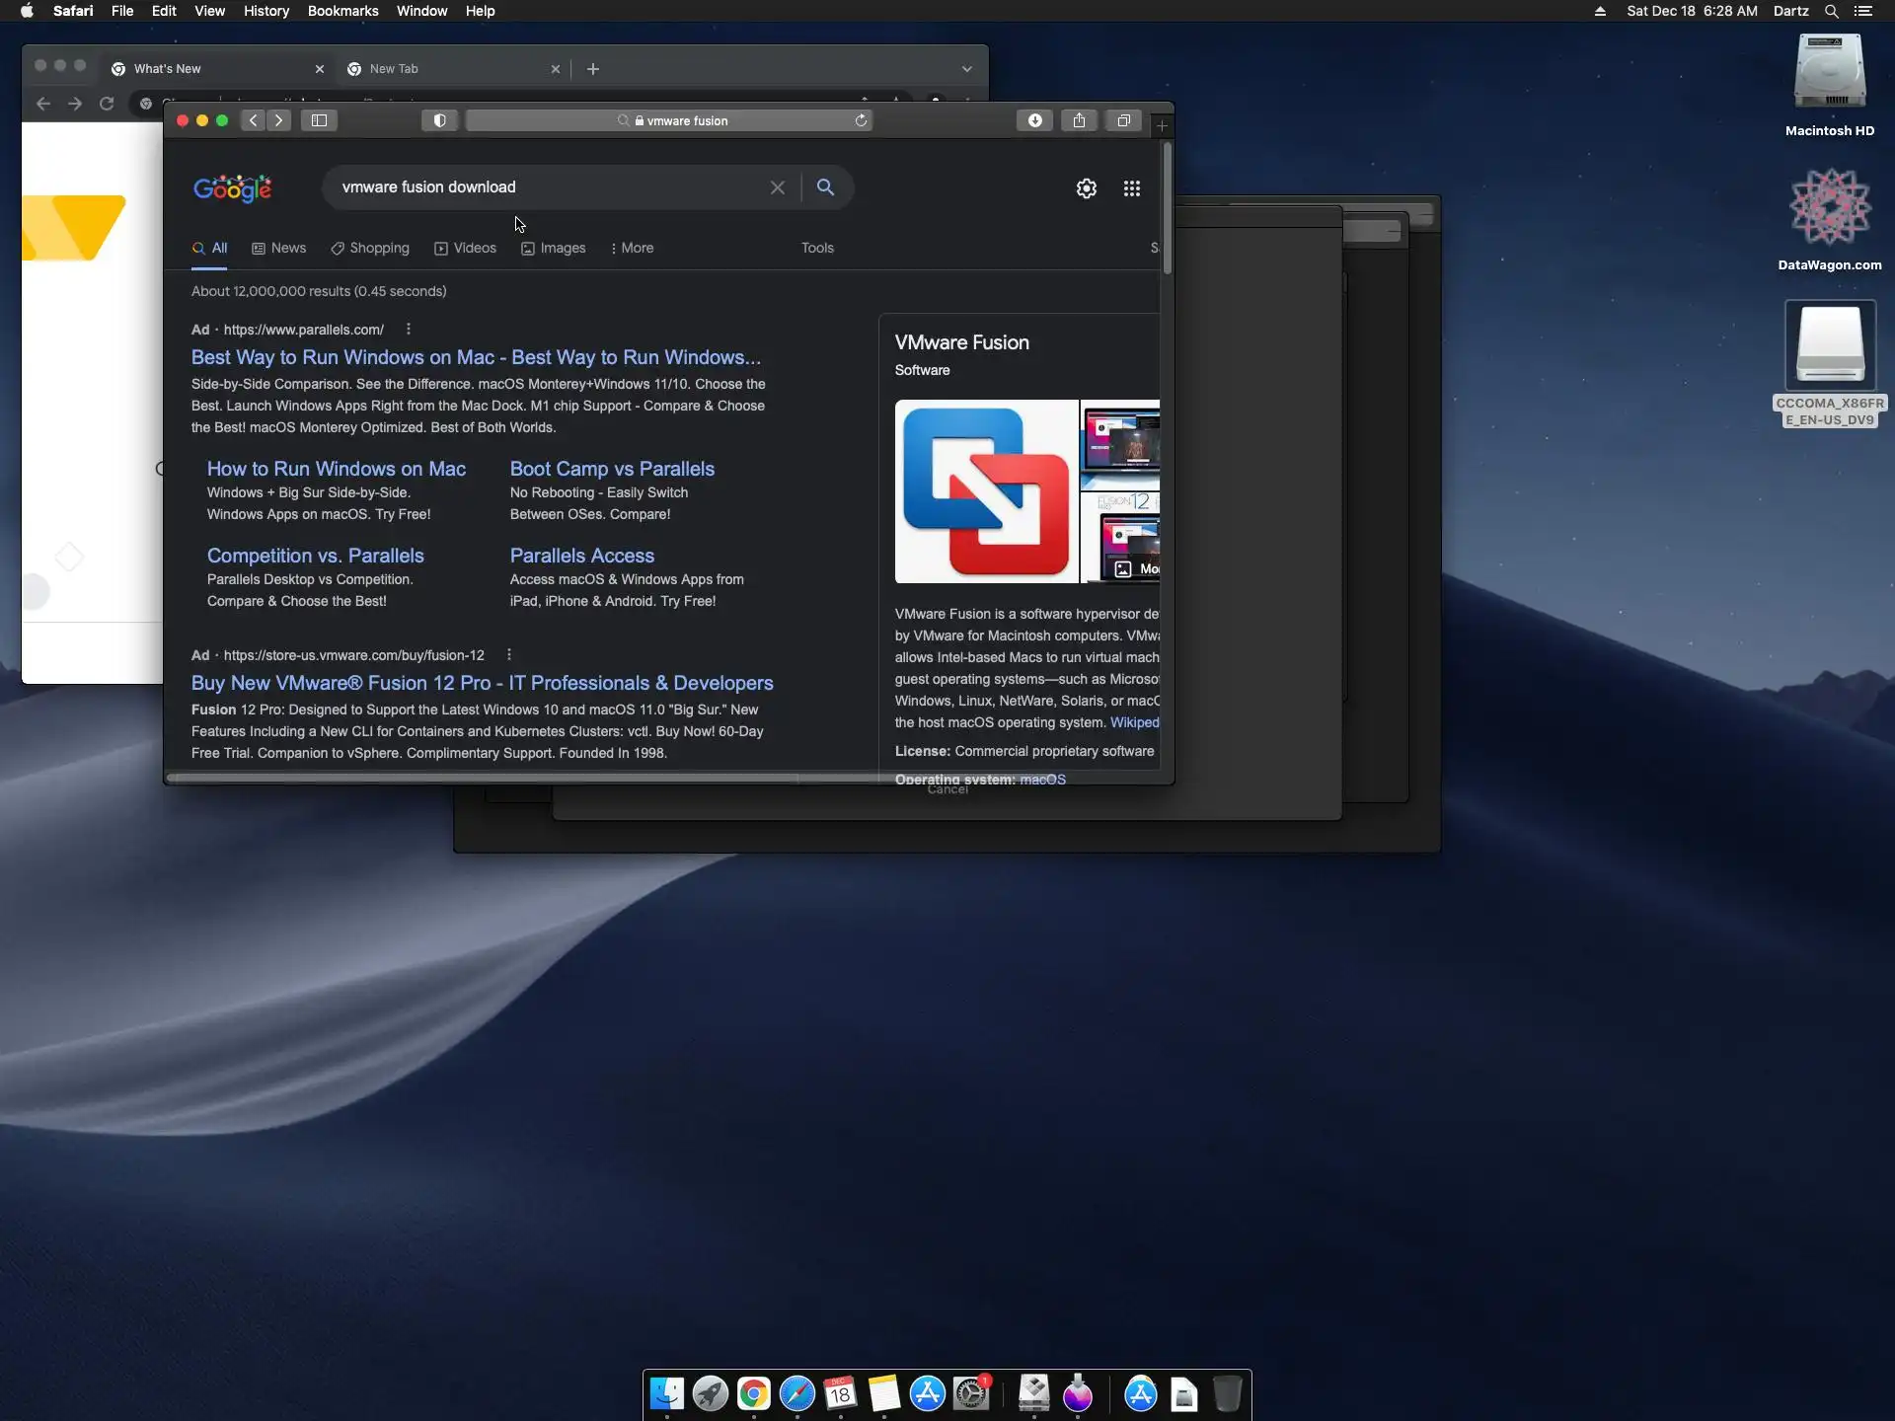Image resolution: width=1895 pixels, height=1421 pixels.
Task: Open options dots beside parallels.com ad
Action: 408,330
